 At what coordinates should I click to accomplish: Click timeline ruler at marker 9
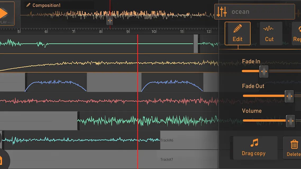tap(128, 31)
